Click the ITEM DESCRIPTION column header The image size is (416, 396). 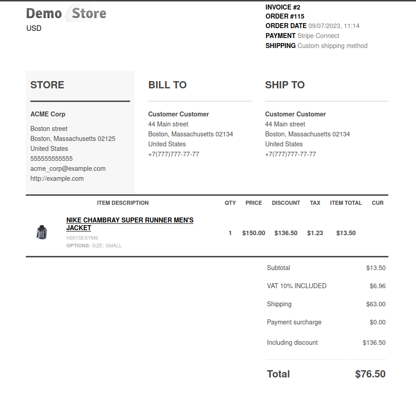click(x=122, y=203)
